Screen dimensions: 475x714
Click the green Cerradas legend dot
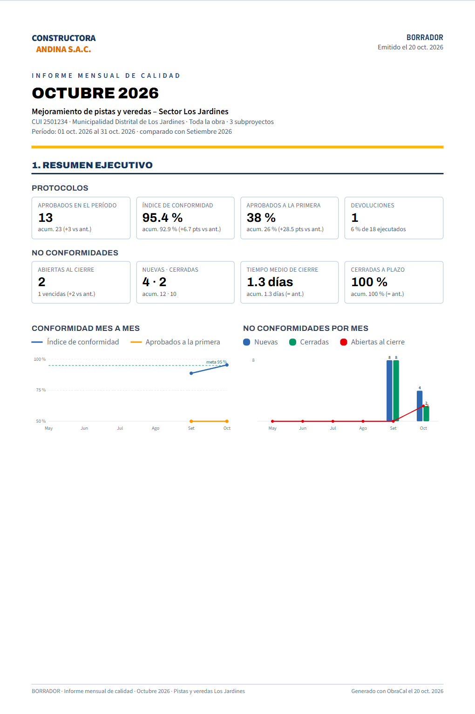(292, 342)
